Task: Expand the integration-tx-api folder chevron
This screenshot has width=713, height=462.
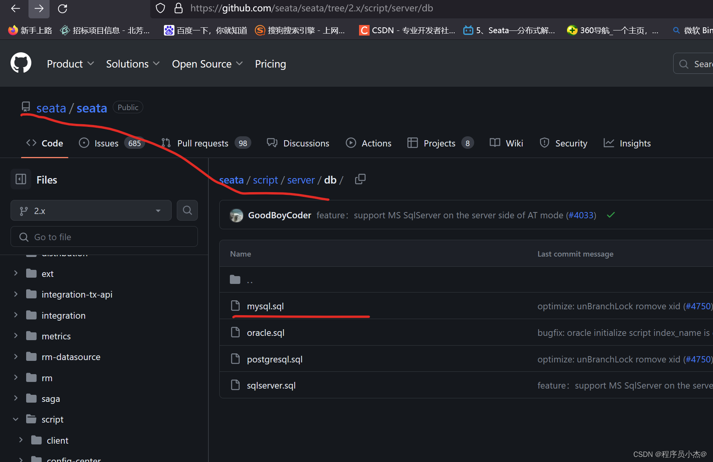Action: 16,294
